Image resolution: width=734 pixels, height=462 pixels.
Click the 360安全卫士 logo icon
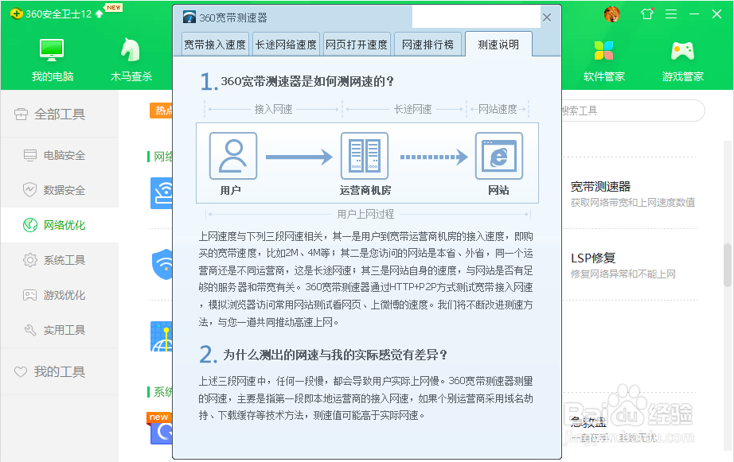(x=17, y=14)
